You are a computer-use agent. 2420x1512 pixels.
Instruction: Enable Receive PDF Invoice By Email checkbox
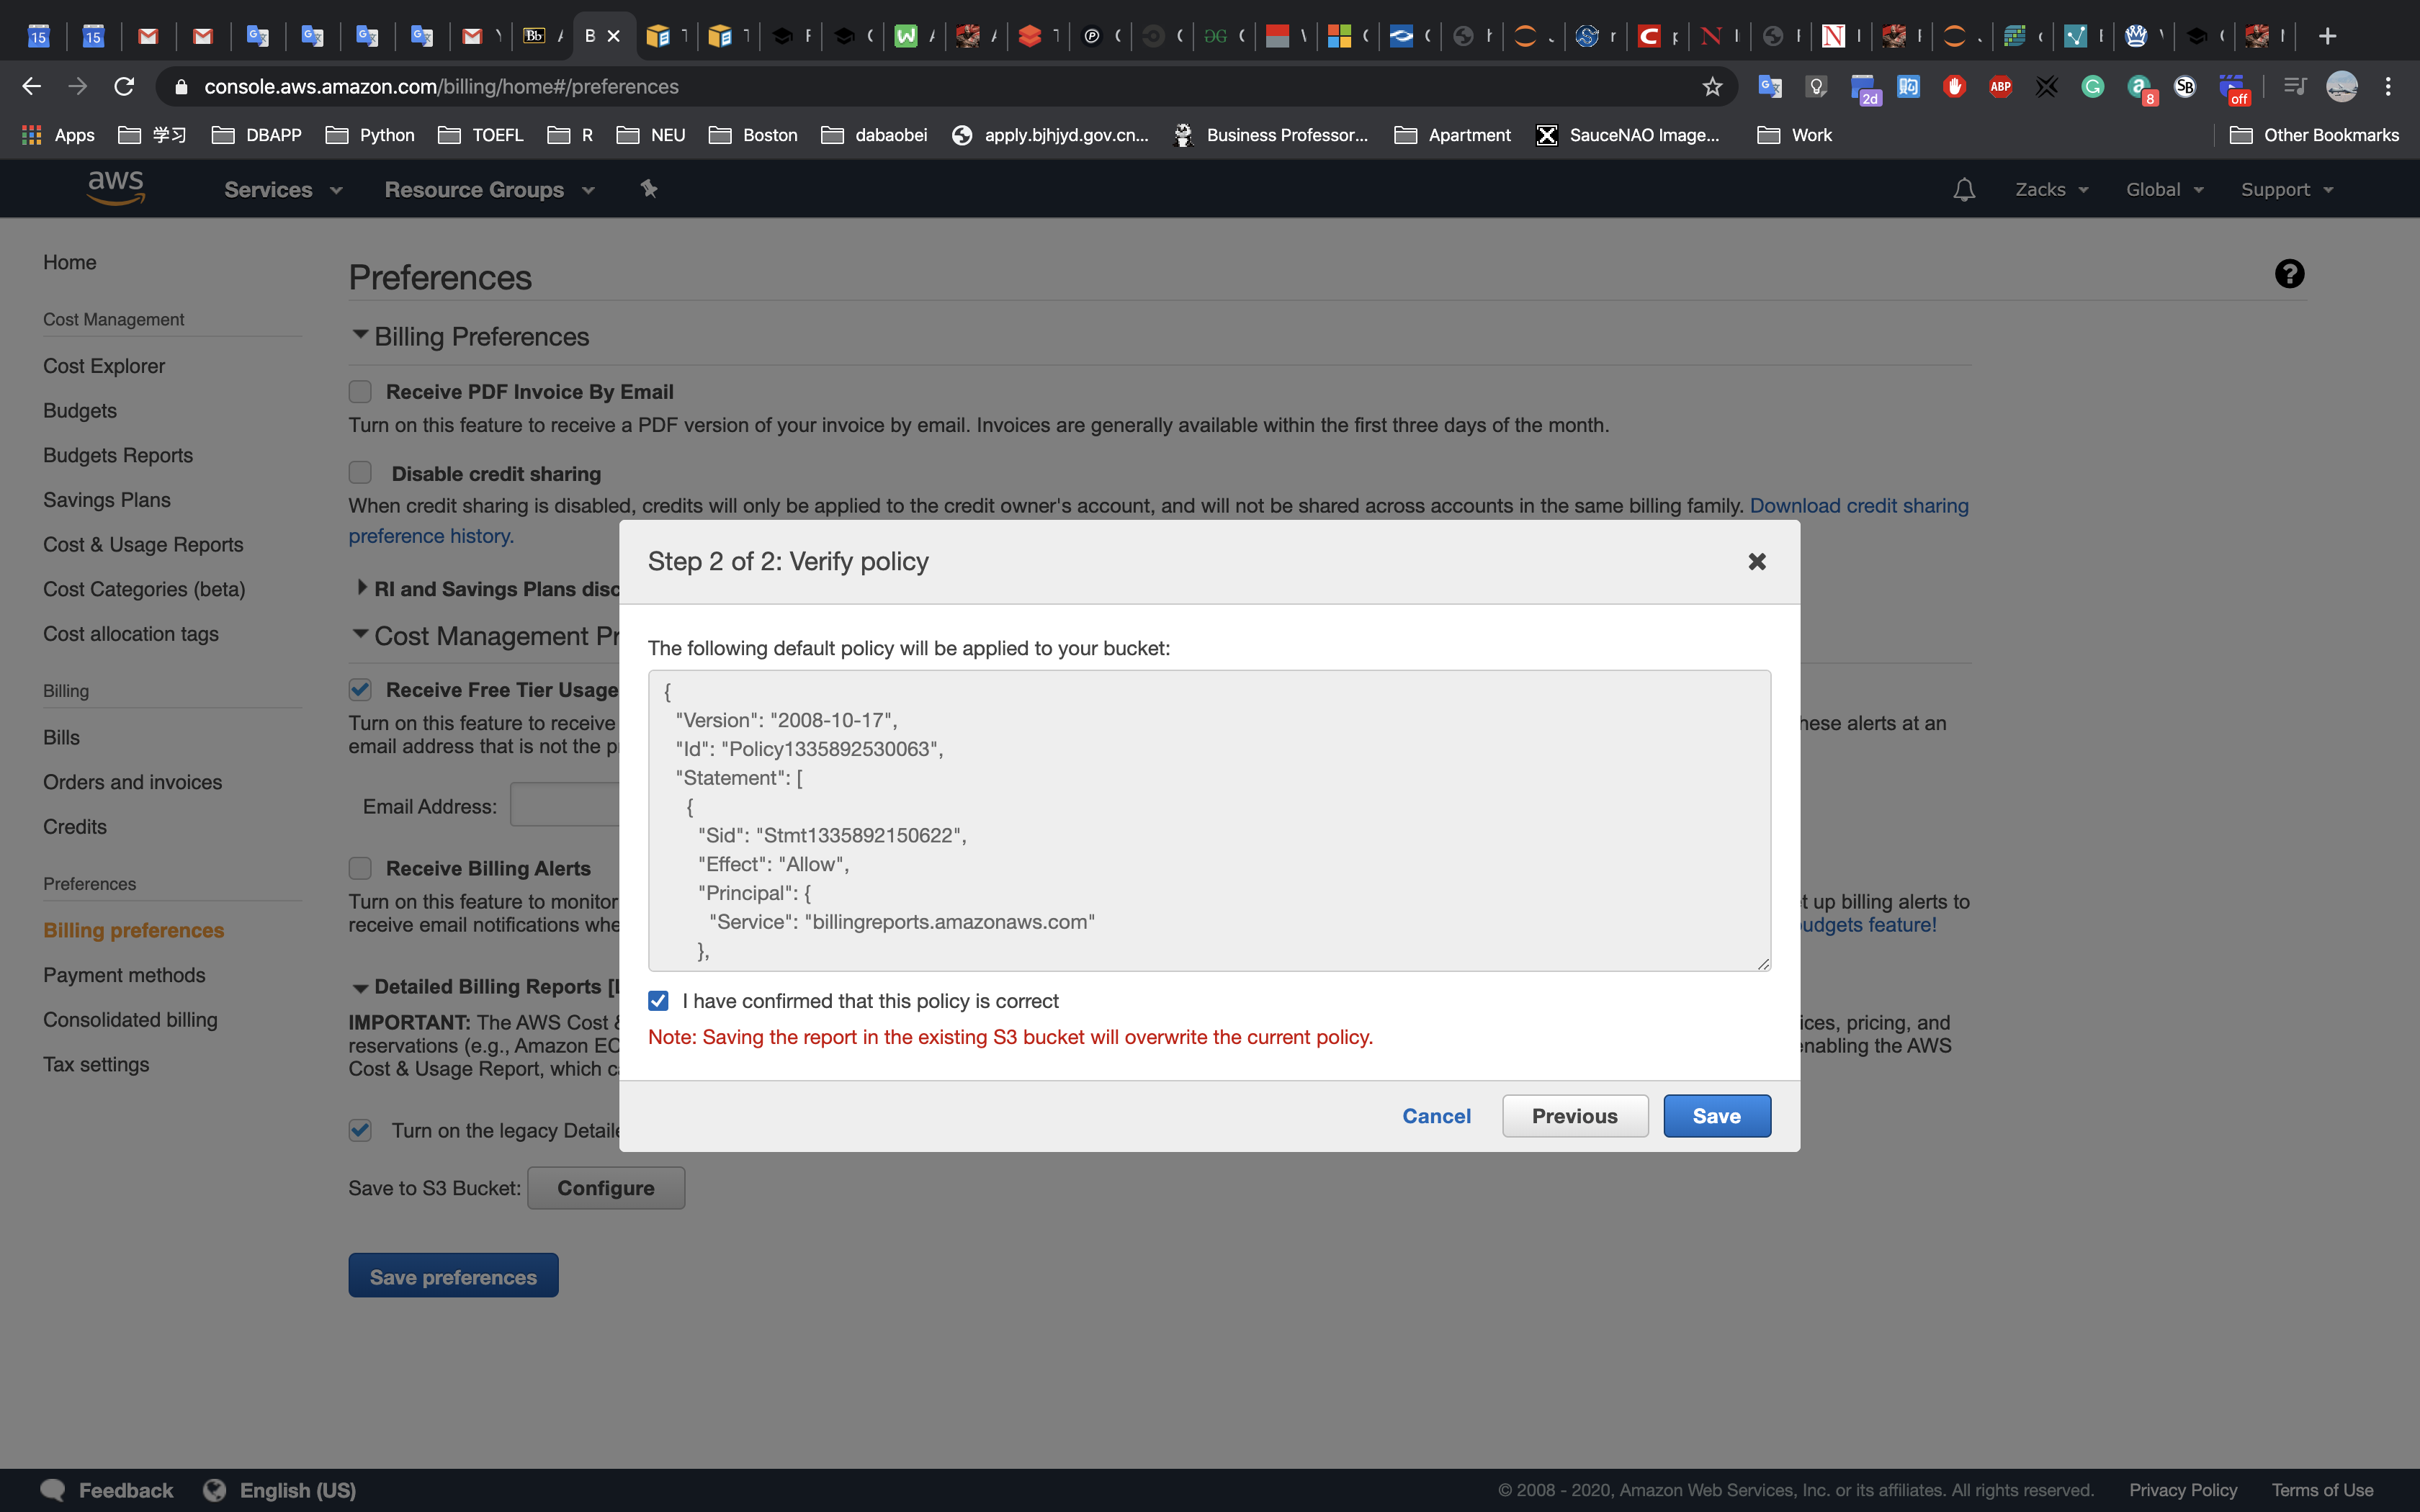360,392
